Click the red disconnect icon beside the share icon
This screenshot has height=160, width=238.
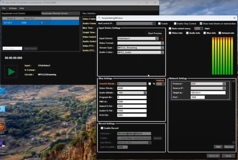[48, 23]
